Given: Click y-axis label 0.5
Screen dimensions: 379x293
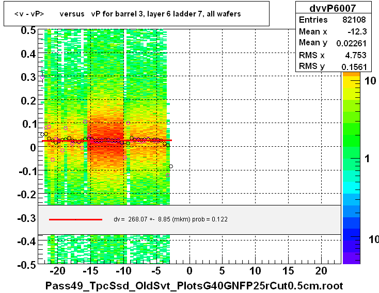Looking at the screenshot, I should 28,30.
